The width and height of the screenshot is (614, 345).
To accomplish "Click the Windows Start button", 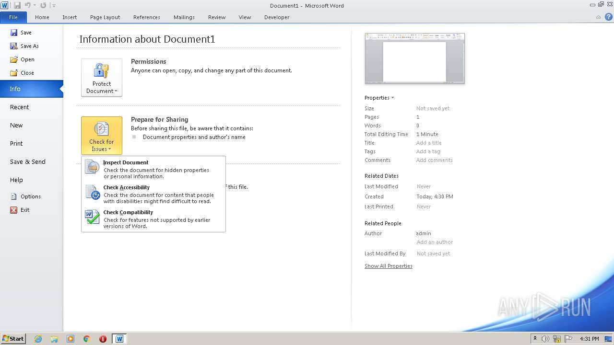I will coord(13,338).
